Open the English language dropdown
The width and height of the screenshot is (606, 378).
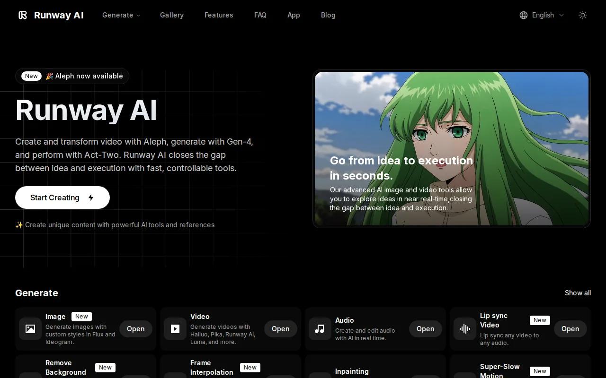(542, 15)
